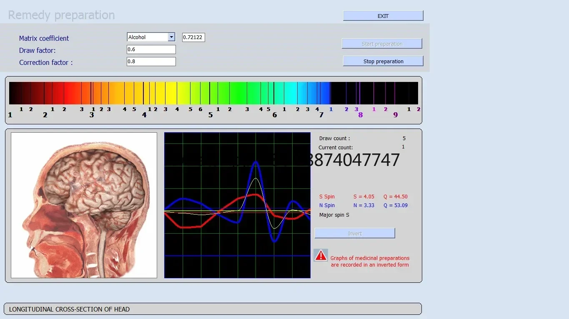Click the greyed-out Start preparation button

[382, 44]
